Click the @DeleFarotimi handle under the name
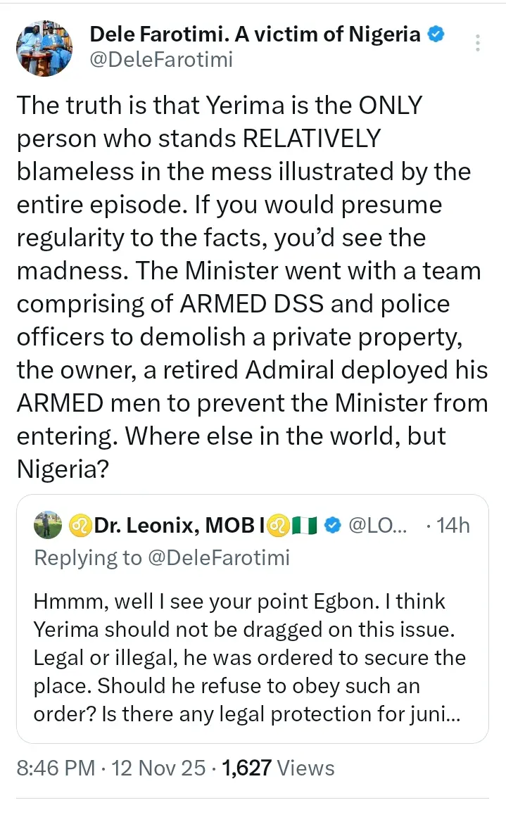 tap(161, 60)
